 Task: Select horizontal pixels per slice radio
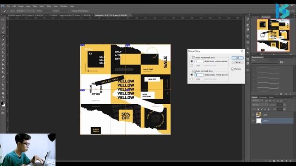tap(192, 65)
